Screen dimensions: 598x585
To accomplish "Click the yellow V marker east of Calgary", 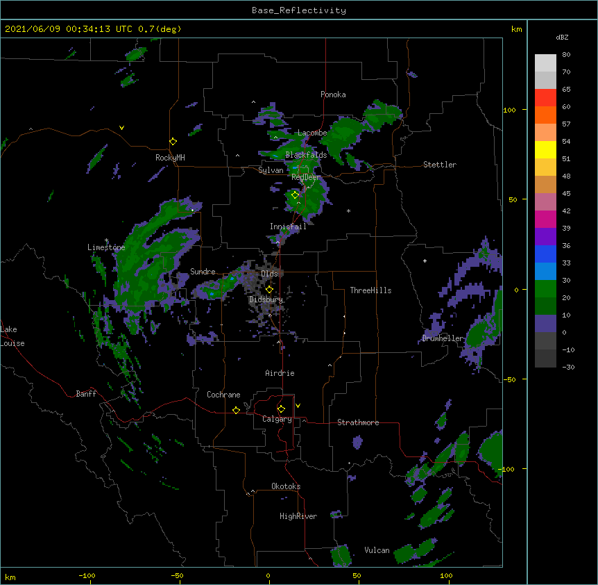I will pos(298,406).
